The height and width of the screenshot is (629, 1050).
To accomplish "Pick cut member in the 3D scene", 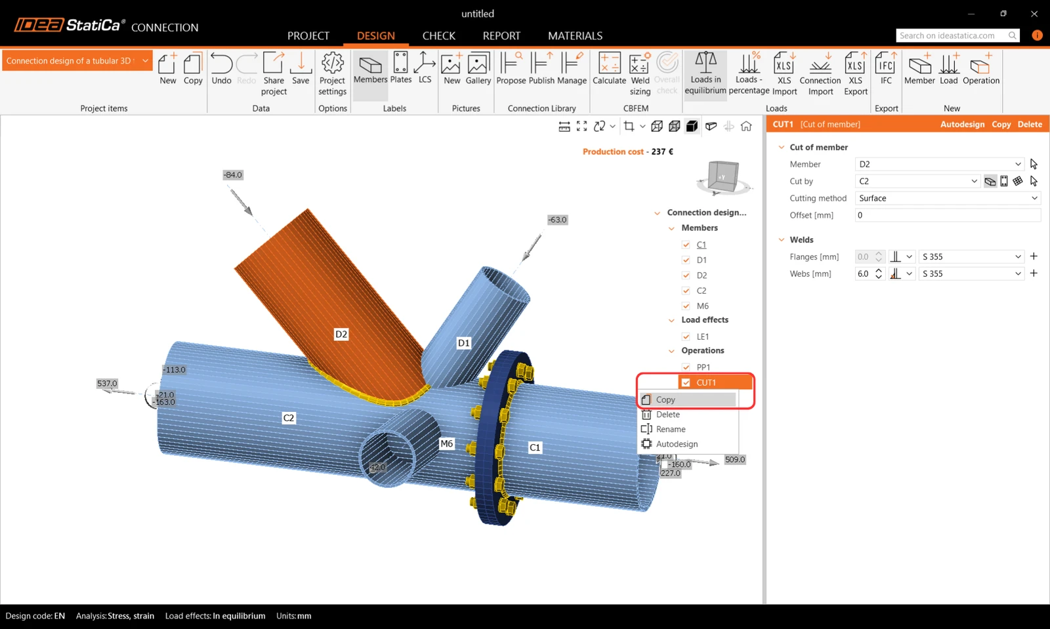I will pyautogui.click(x=1034, y=164).
